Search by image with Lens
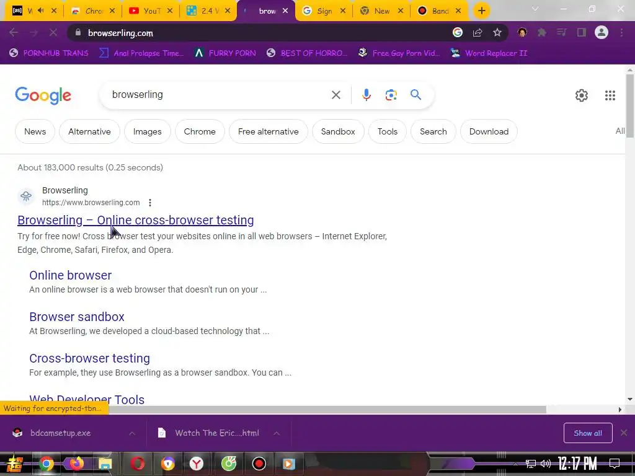This screenshot has width=635, height=476. 391,95
